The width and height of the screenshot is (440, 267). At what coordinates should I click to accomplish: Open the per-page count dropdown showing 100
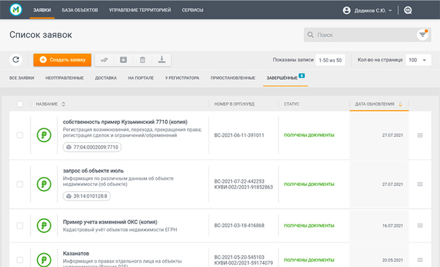click(x=419, y=60)
